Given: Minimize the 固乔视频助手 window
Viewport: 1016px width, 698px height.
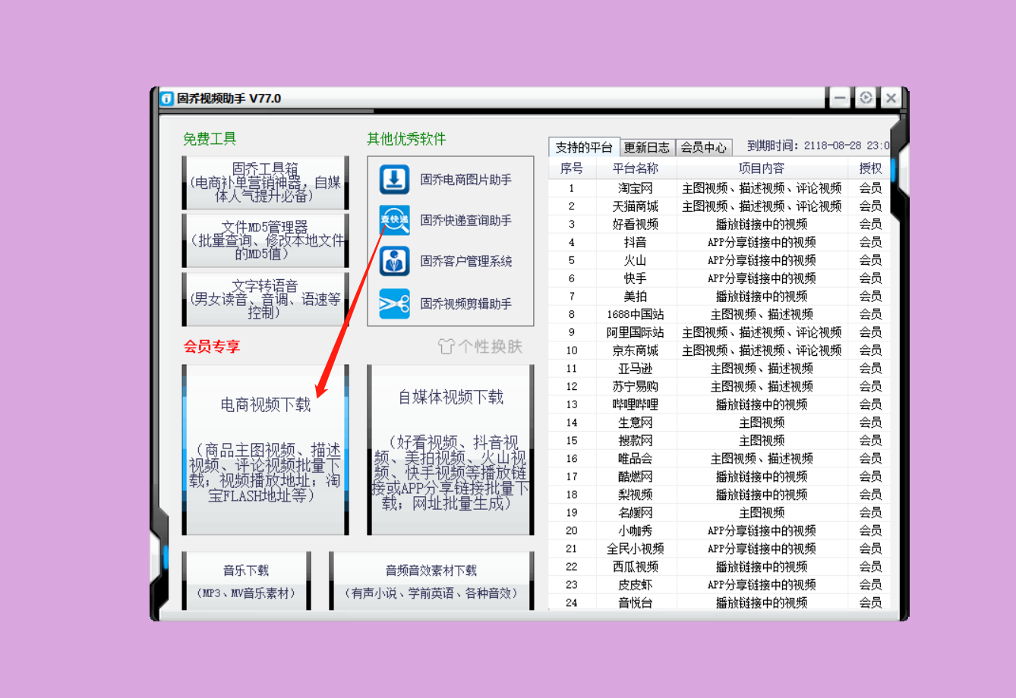Looking at the screenshot, I should pos(840,98).
